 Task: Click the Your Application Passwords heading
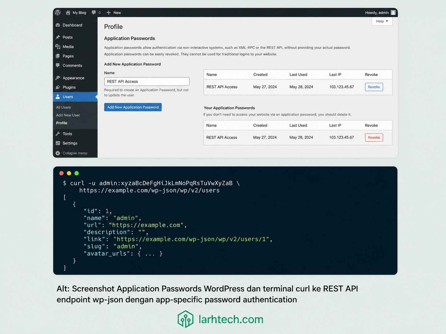click(x=229, y=108)
